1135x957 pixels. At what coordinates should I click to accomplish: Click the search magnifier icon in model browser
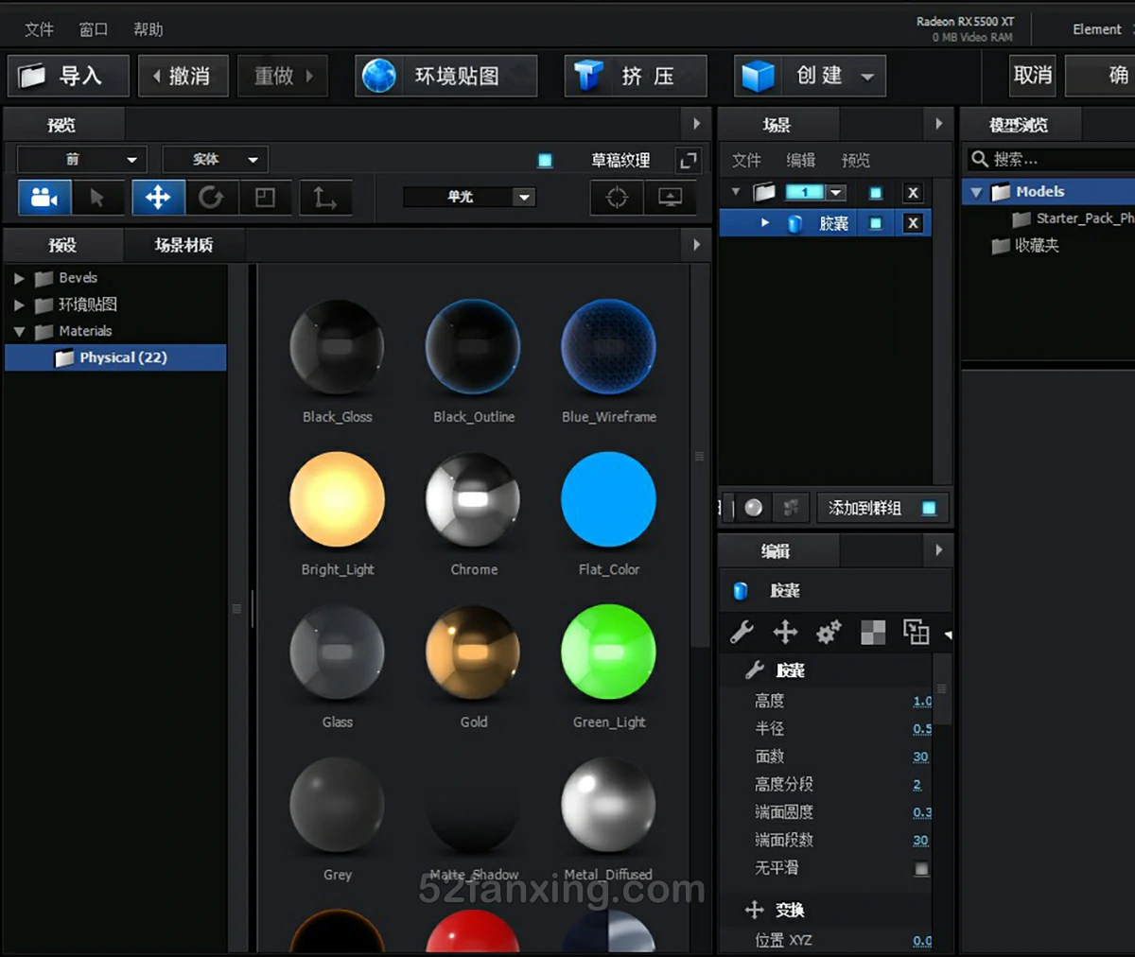pos(980,159)
